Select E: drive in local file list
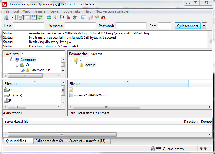 pos(11,101)
